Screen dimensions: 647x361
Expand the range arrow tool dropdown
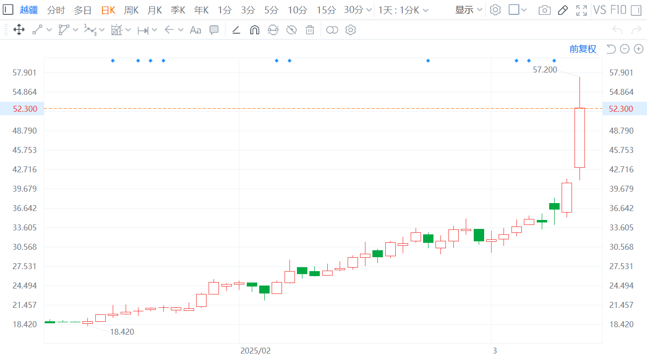tap(154, 30)
